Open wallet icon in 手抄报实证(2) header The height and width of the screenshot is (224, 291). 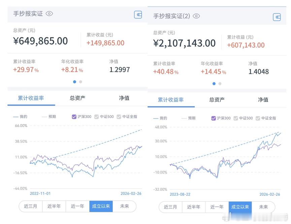tap(277, 17)
